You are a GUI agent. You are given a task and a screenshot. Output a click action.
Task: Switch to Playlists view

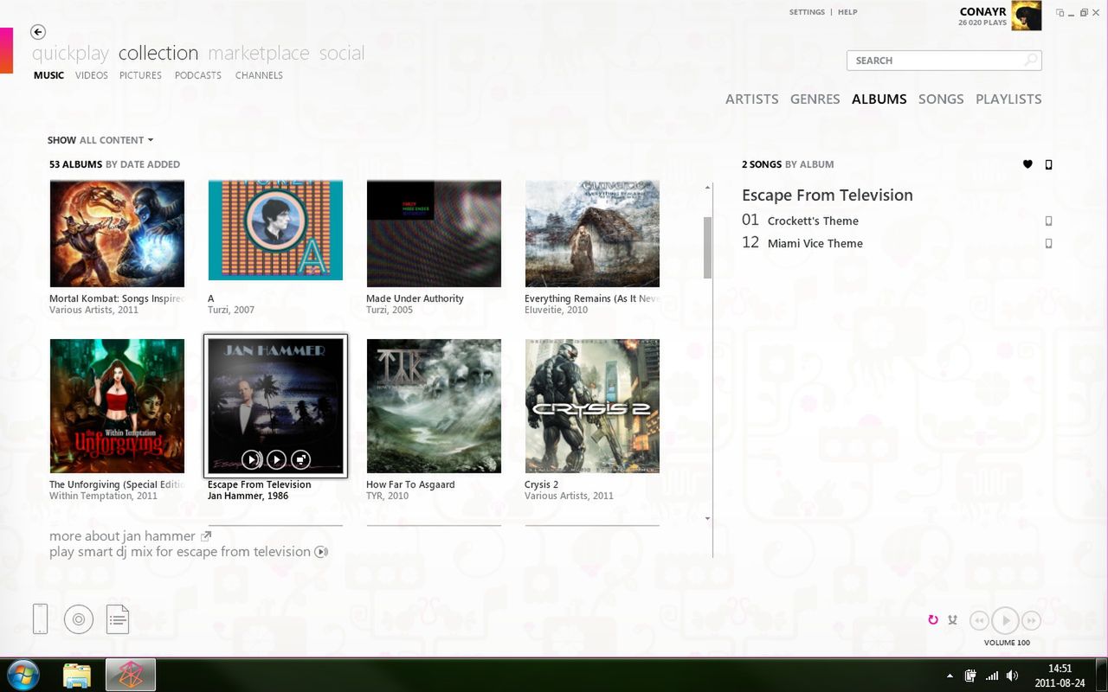click(1008, 99)
